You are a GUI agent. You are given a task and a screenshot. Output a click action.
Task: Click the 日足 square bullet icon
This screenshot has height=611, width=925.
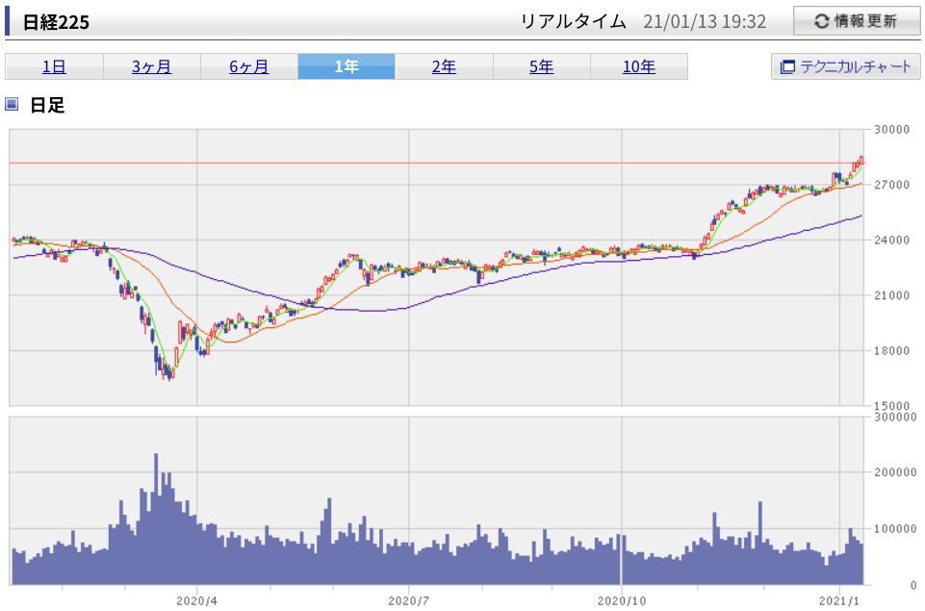tap(12, 104)
